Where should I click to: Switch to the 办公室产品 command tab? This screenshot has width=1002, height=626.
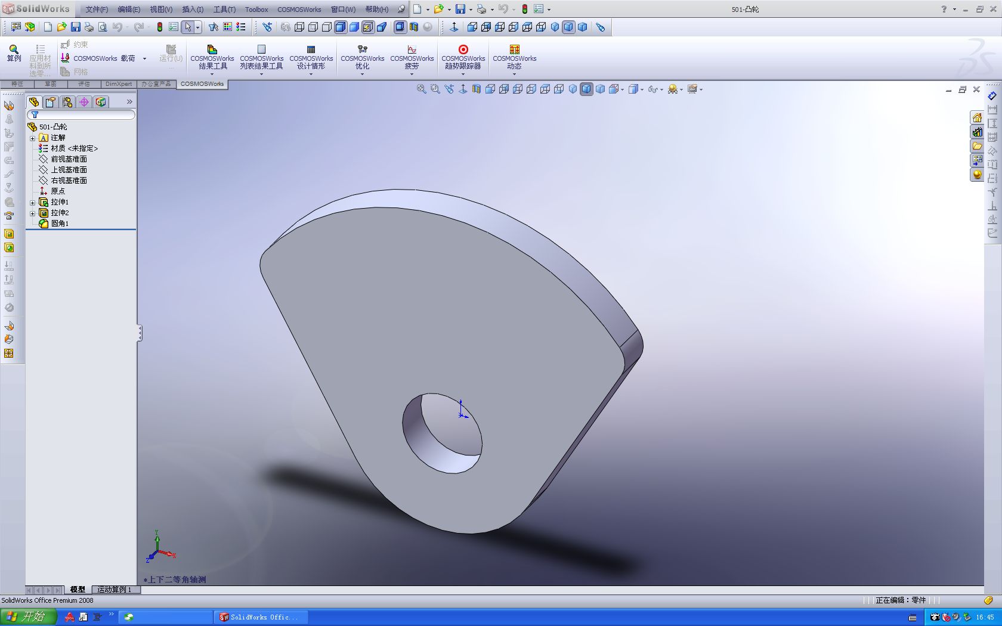point(156,84)
